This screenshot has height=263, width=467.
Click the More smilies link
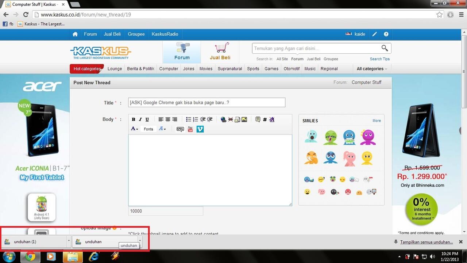pyautogui.click(x=377, y=121)
